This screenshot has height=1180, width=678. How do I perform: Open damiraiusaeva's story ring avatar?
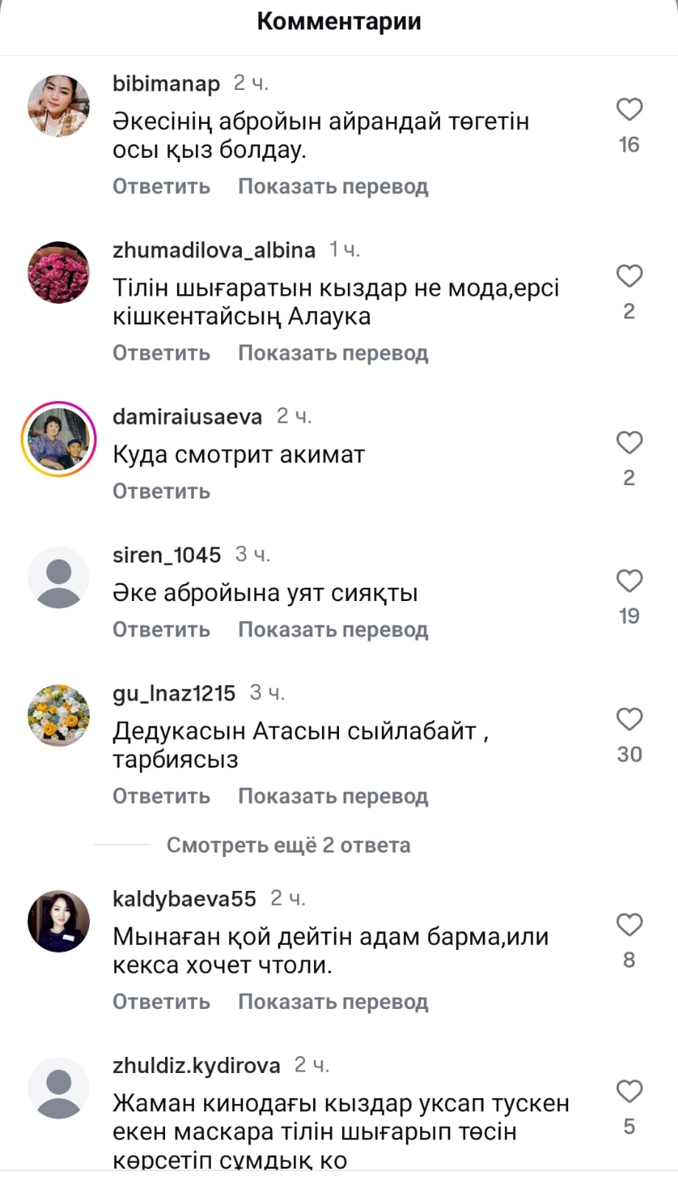58,439
